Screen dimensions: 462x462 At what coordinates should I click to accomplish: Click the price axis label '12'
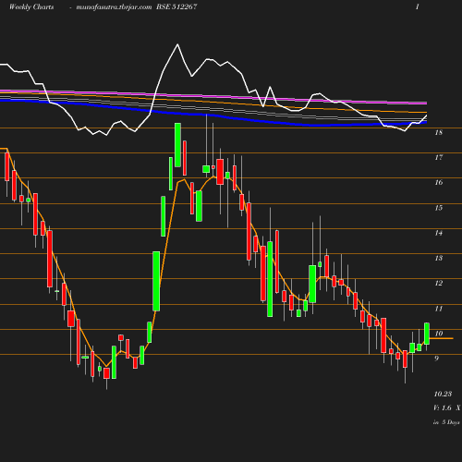coord(439,283)
